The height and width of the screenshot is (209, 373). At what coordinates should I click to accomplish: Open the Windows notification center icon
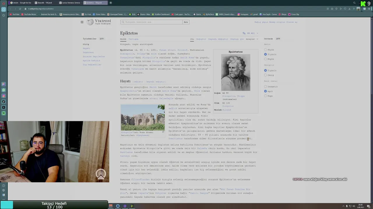pyautogui.click(x=369, y=206)
